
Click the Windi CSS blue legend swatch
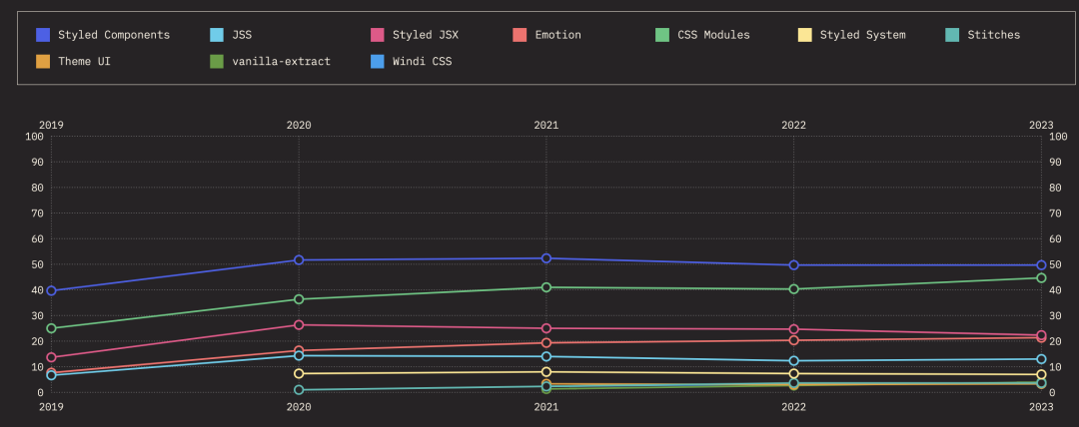[378, 62]
